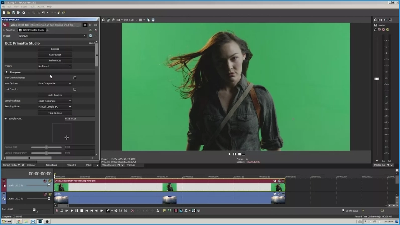Expand the Compare section
This screenshot has width=400, height=225.
[x=7, y=72]
